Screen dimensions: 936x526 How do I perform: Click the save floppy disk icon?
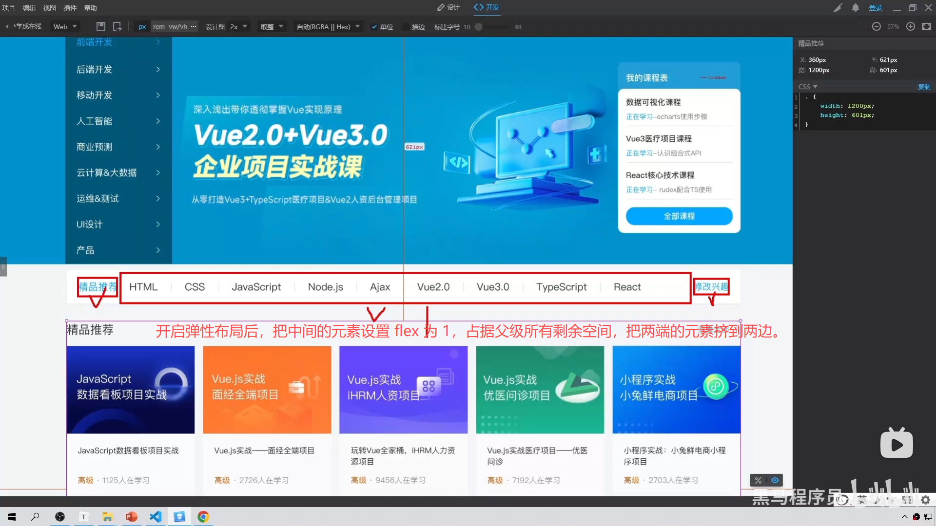click(x=101, y=26)
